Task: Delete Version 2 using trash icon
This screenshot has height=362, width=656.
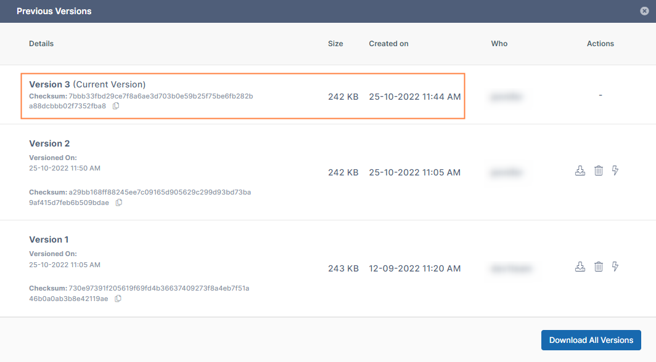Action: coord(598,171)
